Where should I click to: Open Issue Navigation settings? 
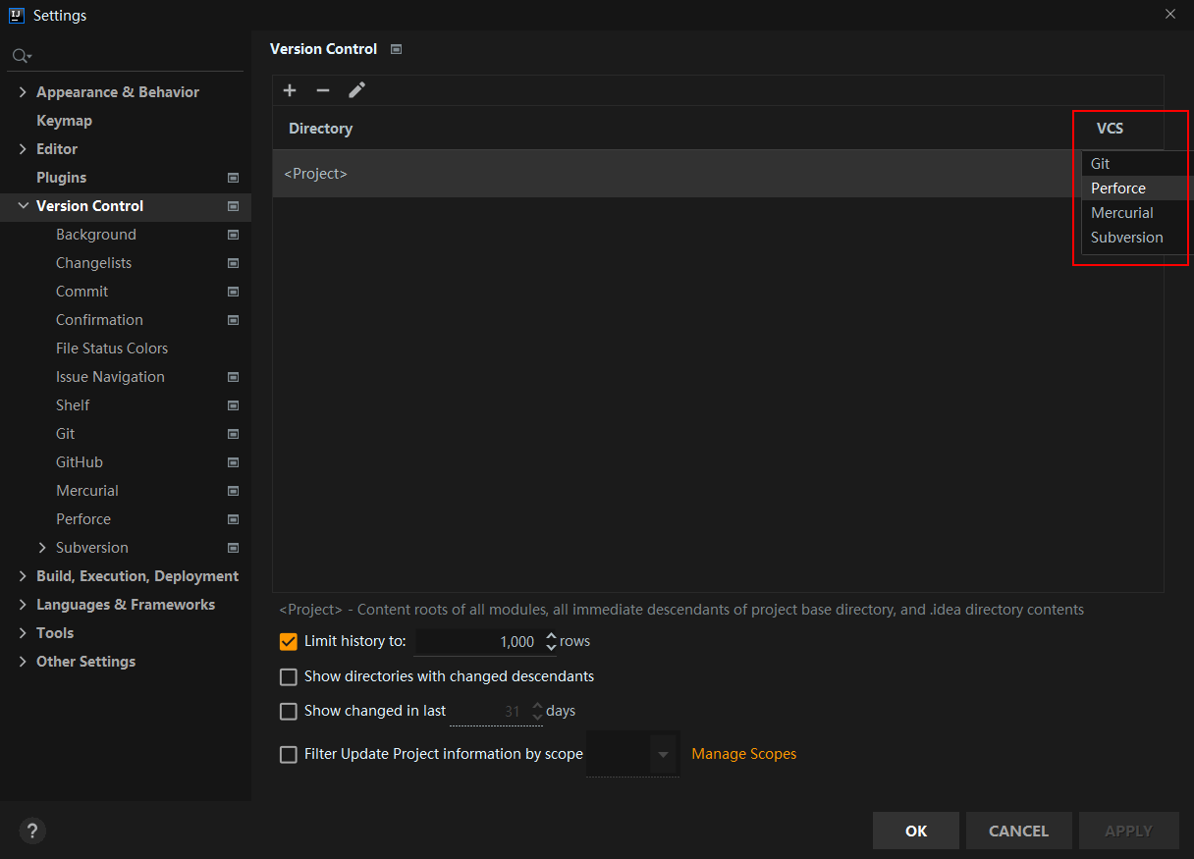tap(110, 377)
